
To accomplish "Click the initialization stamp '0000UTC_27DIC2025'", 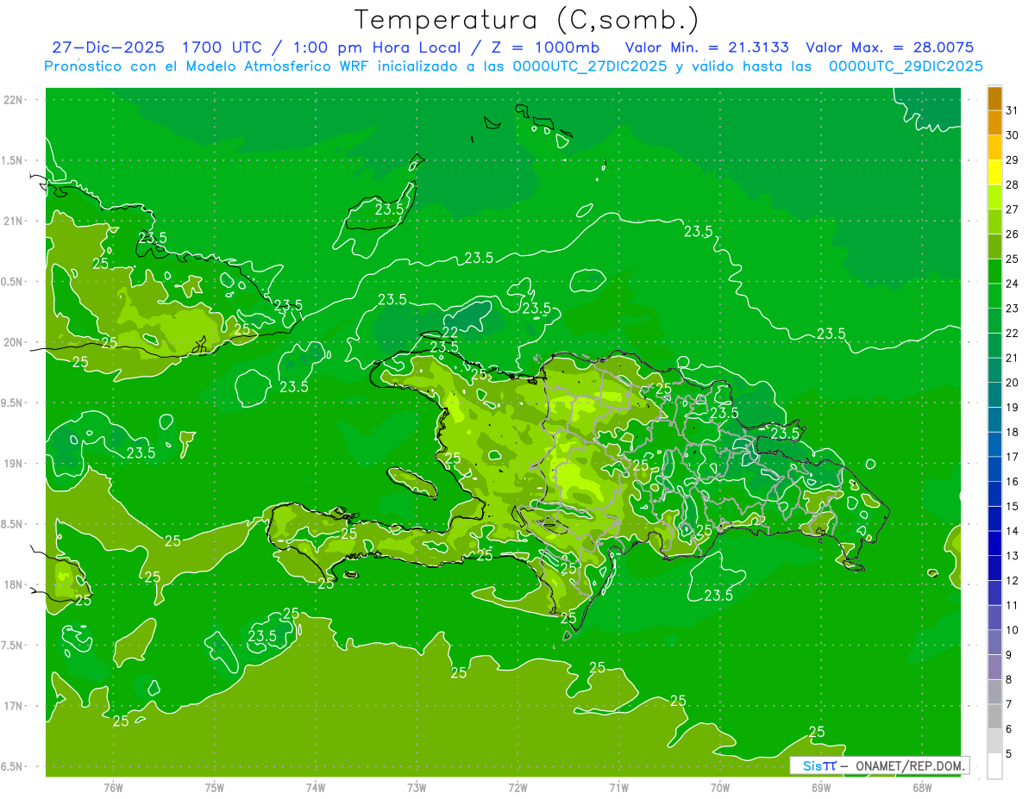I will (589, 66).
